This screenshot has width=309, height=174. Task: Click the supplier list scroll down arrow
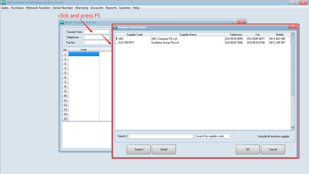292,128
